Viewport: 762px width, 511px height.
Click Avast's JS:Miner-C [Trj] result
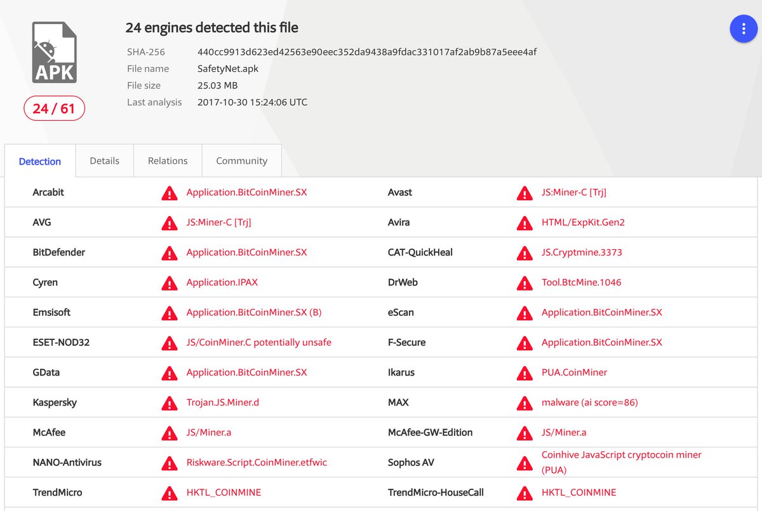click(x=574, y=192)
